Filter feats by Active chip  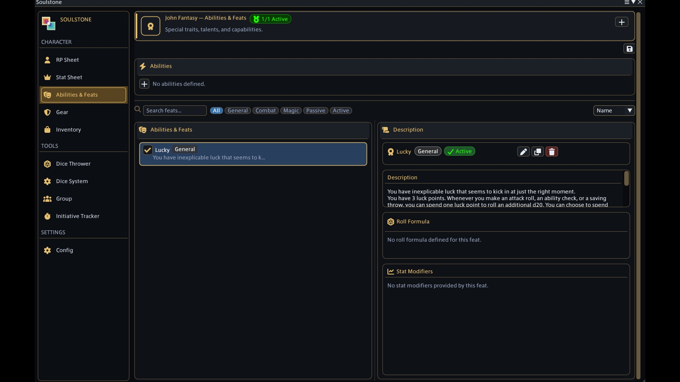341,110
